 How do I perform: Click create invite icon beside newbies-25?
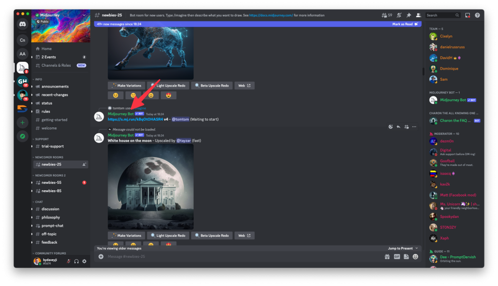(84, 164)
